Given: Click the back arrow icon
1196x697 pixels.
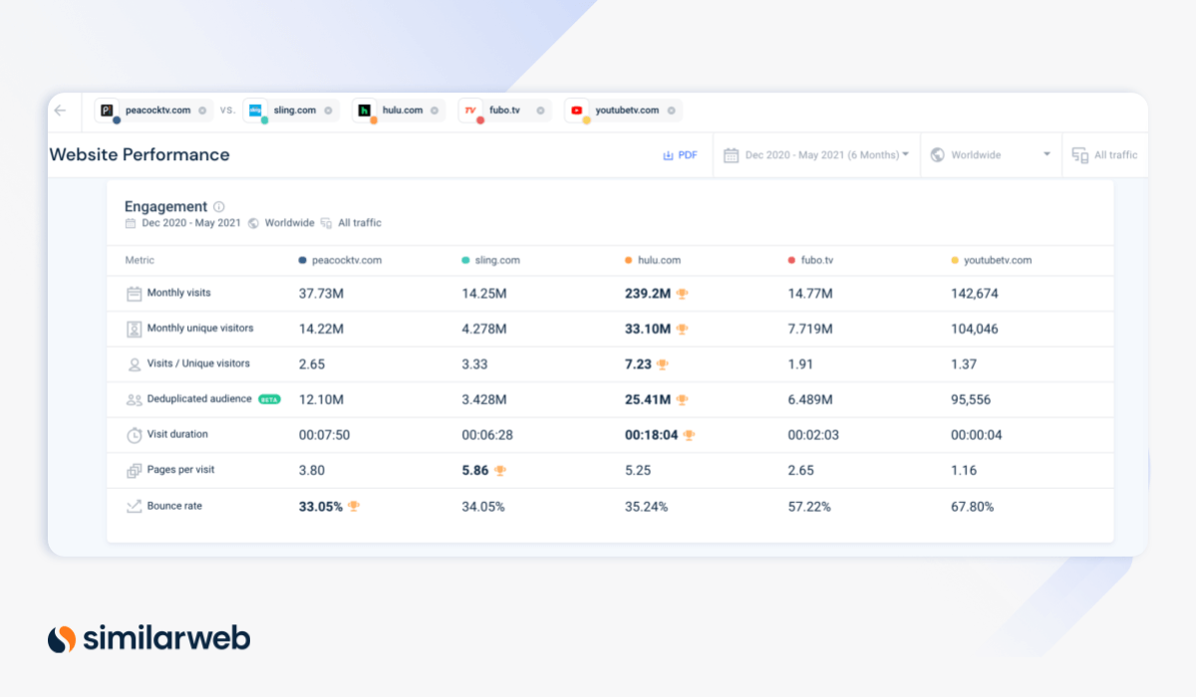Looking at the screenshot, I should pyautogui.click(x=60, y=111).
